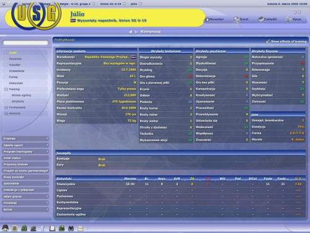
Task: Click the open notebook icon in bottom bar
Action: [x=52, y=228]
